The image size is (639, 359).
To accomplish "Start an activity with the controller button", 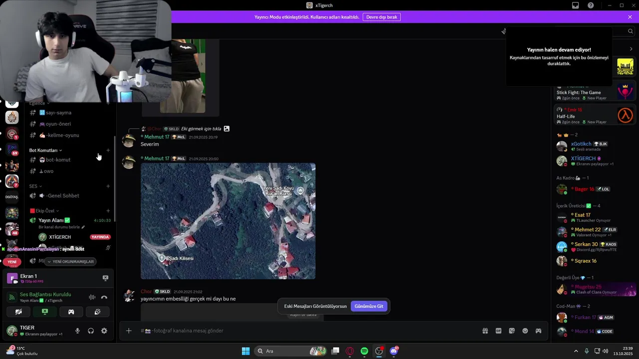I will tap(71, 312).
